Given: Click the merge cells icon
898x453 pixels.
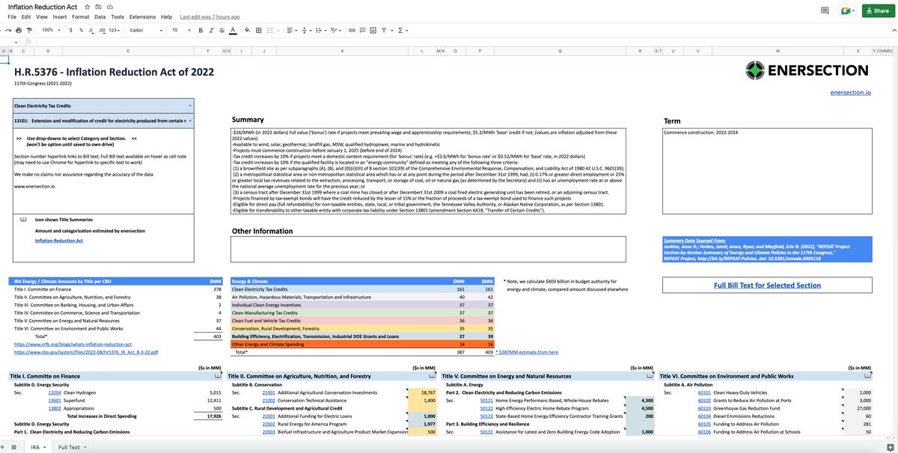Looking at the screenshot, I should click(270, 30).
